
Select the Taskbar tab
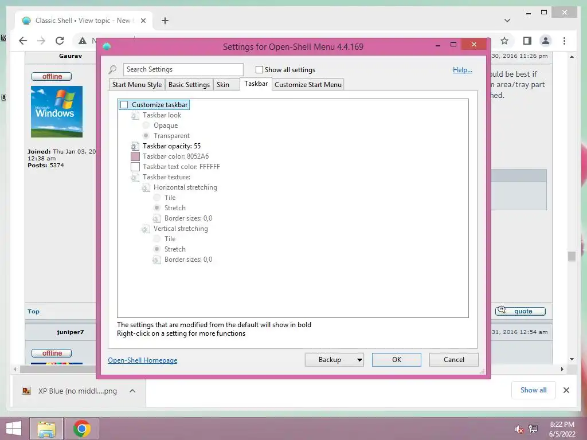[256, 84]
